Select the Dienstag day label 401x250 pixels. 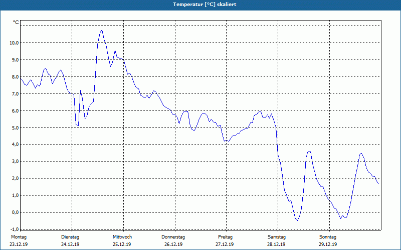tap(70, 237)
